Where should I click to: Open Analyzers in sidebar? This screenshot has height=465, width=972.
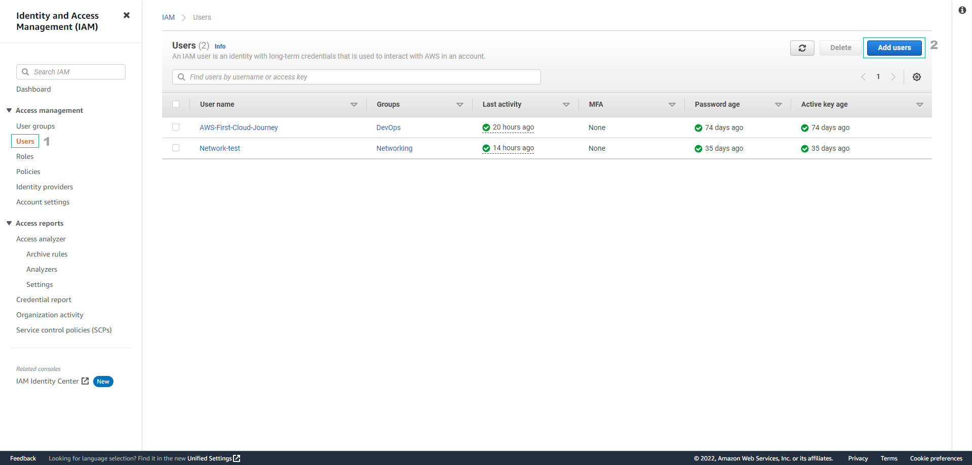point(42,269)
